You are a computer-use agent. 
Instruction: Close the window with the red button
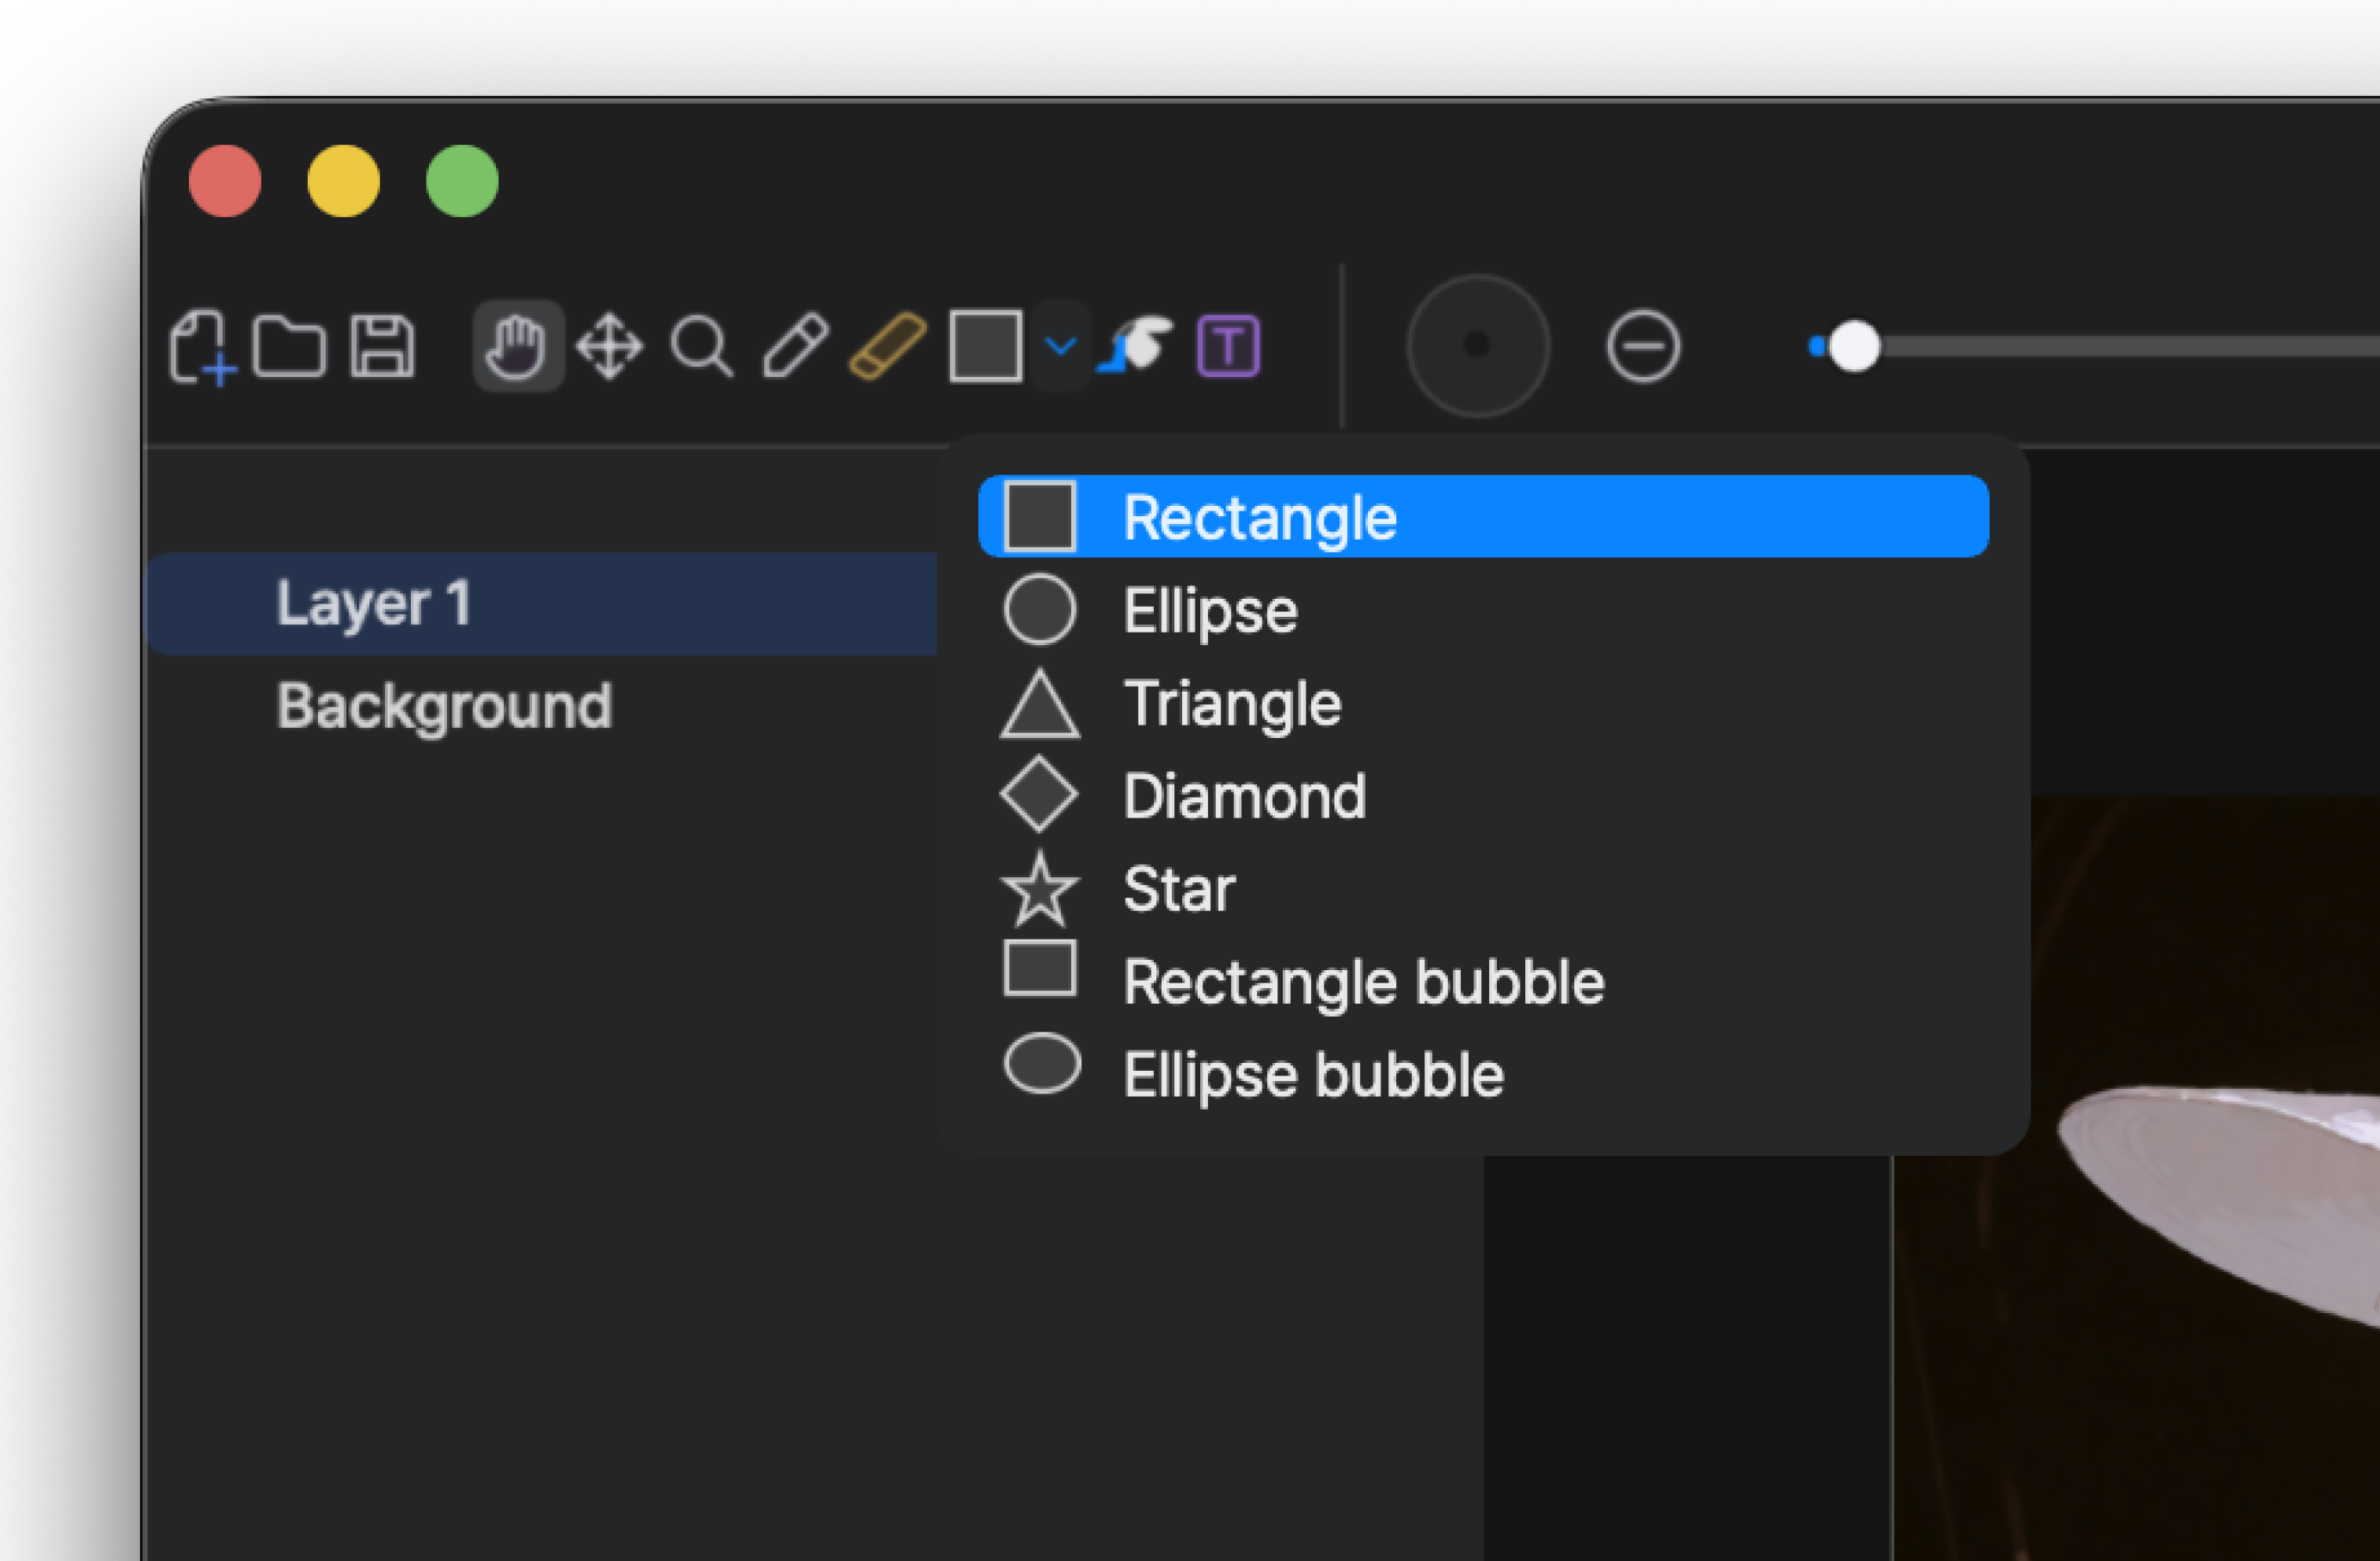tap(225, 181)
